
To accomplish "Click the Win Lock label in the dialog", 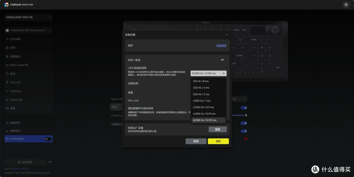I will pyautogui.click(x=133, y=100).
